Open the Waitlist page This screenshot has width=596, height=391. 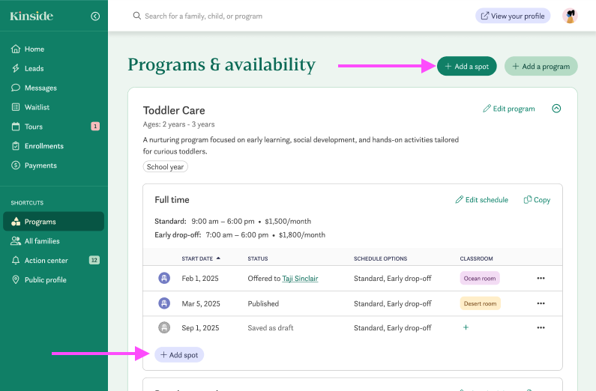[x=38, y=107]
